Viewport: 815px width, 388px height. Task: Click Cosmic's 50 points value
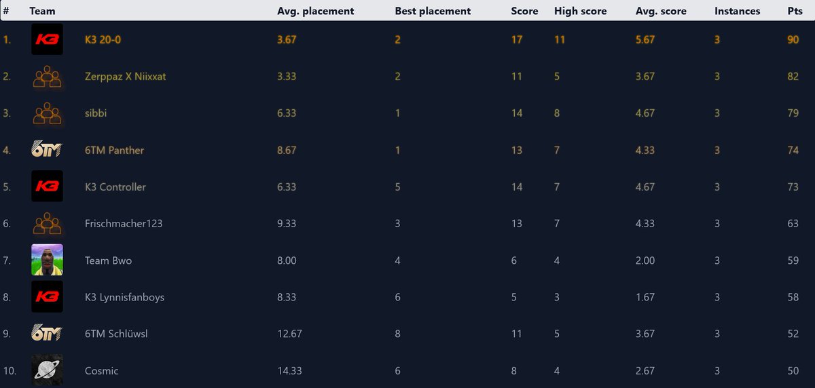[793, 370]
